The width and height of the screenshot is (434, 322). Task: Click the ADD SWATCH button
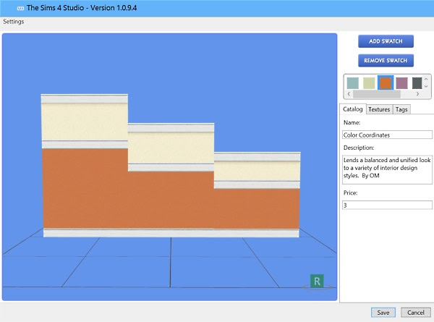point(386,41)
